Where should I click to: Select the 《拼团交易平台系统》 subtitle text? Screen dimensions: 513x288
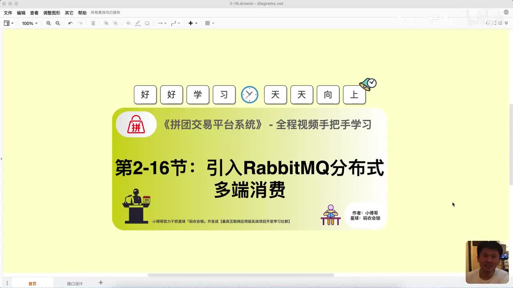267,125
